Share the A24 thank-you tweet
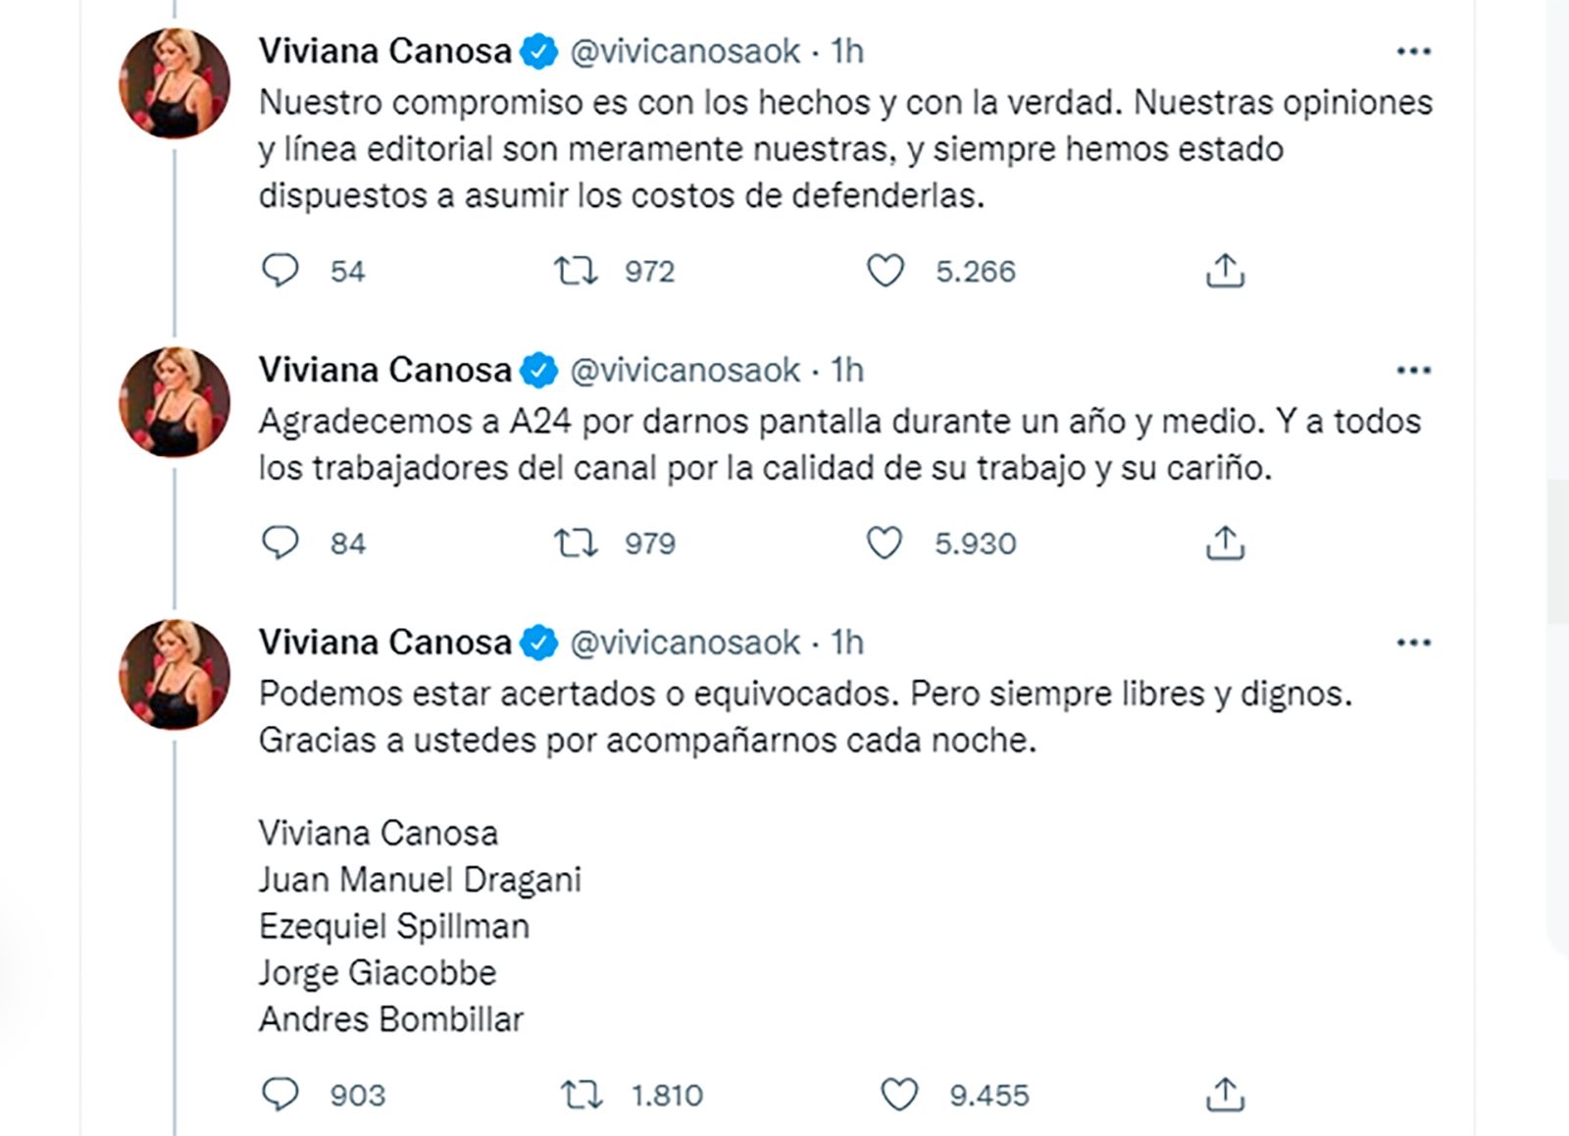This screenshot has width=1569, height=1136. point(1225,542)
